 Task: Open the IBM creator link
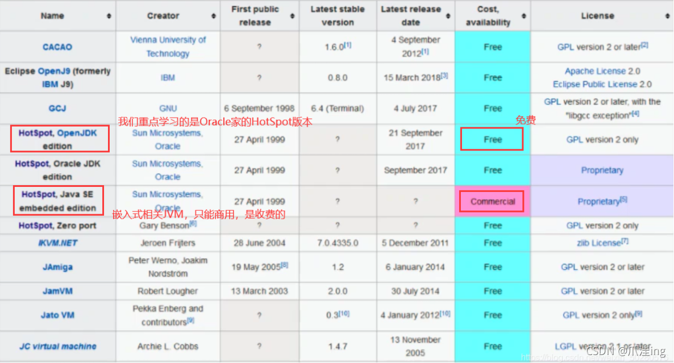click(x=168, y=78)
